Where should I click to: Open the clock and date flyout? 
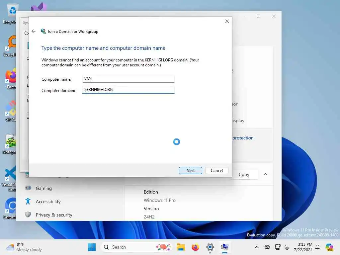point(303,247)
